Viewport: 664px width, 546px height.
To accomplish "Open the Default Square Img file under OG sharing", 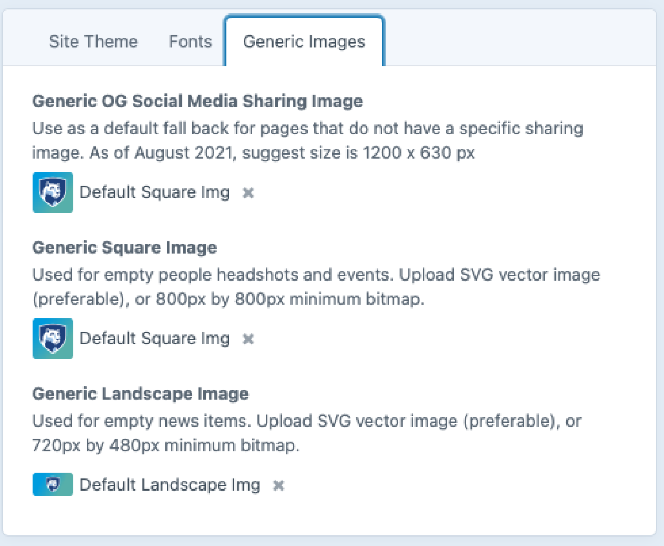I will coord(154,192).
